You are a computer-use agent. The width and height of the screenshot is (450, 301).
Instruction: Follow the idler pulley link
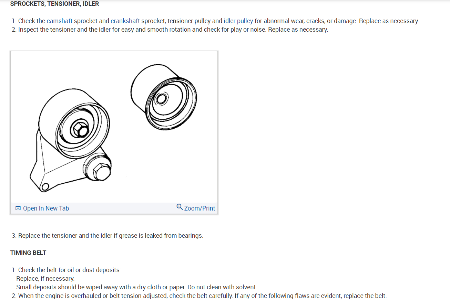(238, 21)
